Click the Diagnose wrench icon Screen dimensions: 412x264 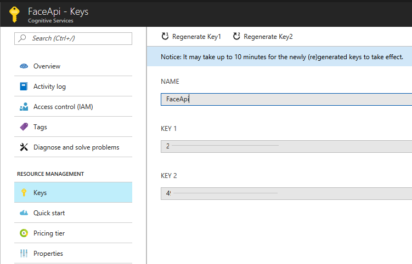coord(24,147)
